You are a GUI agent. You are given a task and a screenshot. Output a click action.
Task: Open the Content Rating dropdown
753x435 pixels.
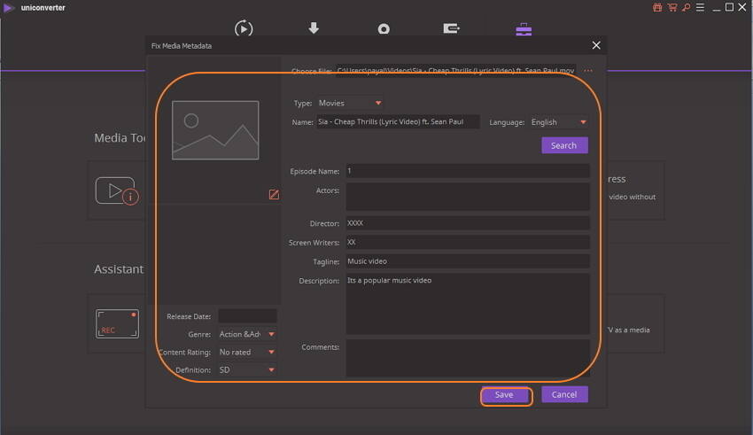[247, 352]
